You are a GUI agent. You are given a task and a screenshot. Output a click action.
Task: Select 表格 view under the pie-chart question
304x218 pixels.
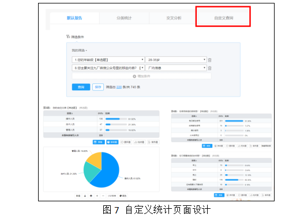click(x=99, y=142)
